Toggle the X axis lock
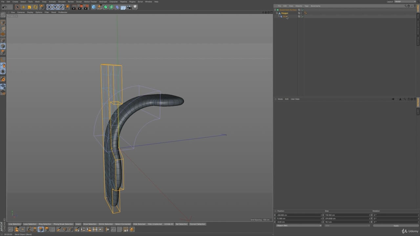This screenshot has height=236, width=420. tap(49, 7)
